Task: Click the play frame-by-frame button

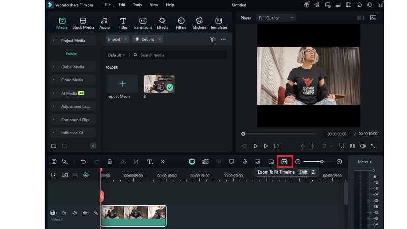Action: pos(255,146)
